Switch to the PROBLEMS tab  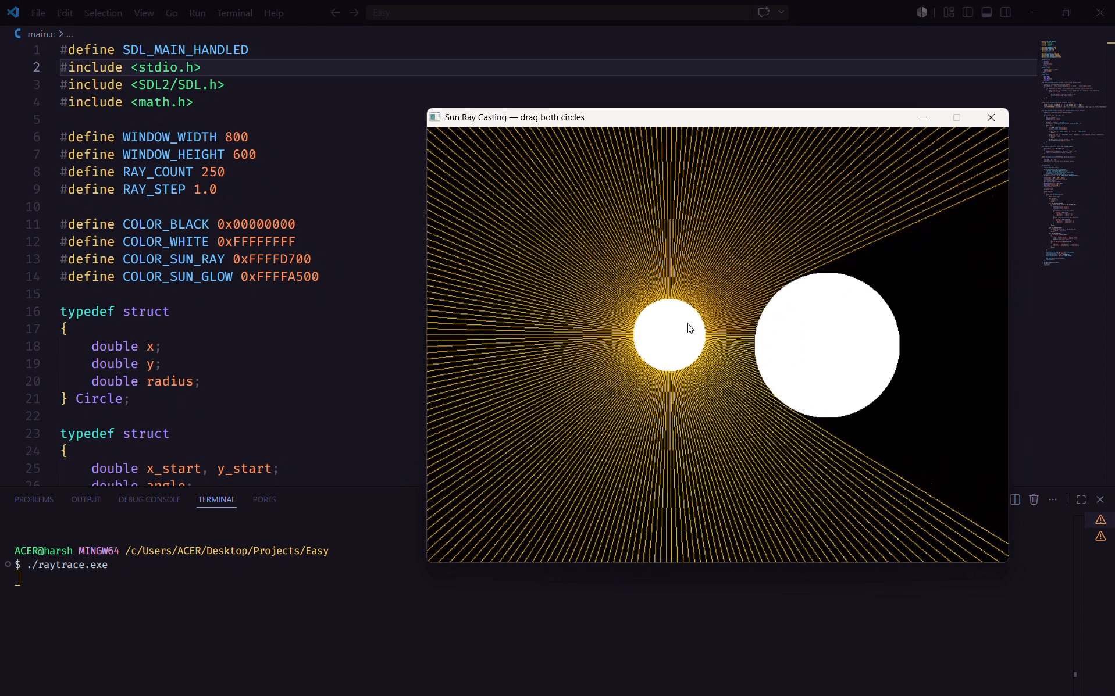click(34, 499)
